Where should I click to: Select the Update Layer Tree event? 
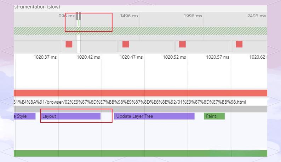point(154,116)
